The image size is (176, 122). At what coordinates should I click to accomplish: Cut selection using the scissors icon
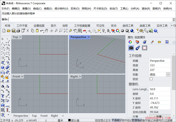point(28,31)
